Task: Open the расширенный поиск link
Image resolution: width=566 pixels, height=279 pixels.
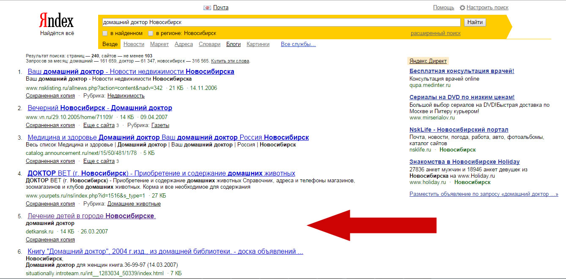Action: pyautogui.click(x=436, y=33)
